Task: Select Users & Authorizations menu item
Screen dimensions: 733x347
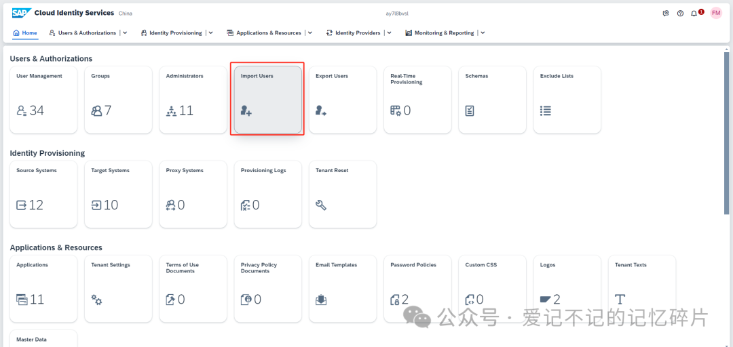Action: tap(83, 33)
